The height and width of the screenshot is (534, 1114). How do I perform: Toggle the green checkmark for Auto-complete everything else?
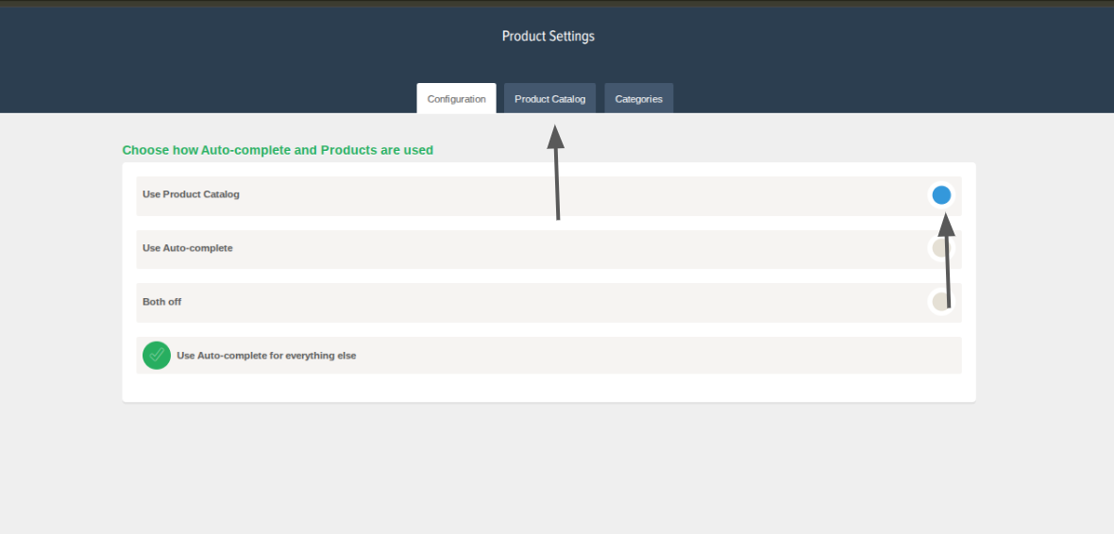click(157, 355)
